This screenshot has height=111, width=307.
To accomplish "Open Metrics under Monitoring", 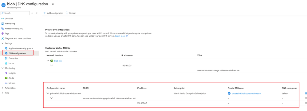I will pyautogui.click(x=12, y=83).
